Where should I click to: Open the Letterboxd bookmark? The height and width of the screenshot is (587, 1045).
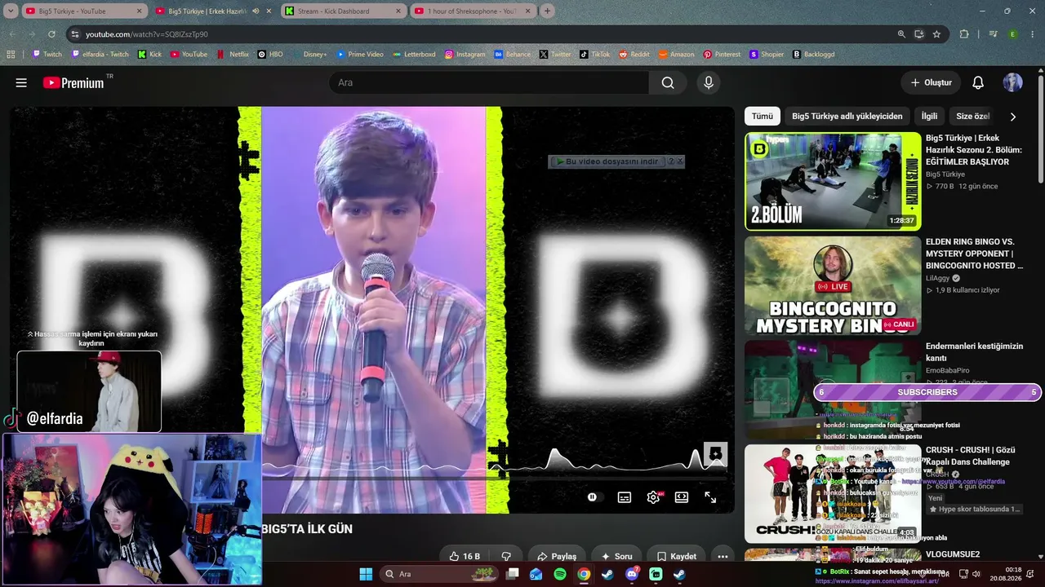[414, 55]
